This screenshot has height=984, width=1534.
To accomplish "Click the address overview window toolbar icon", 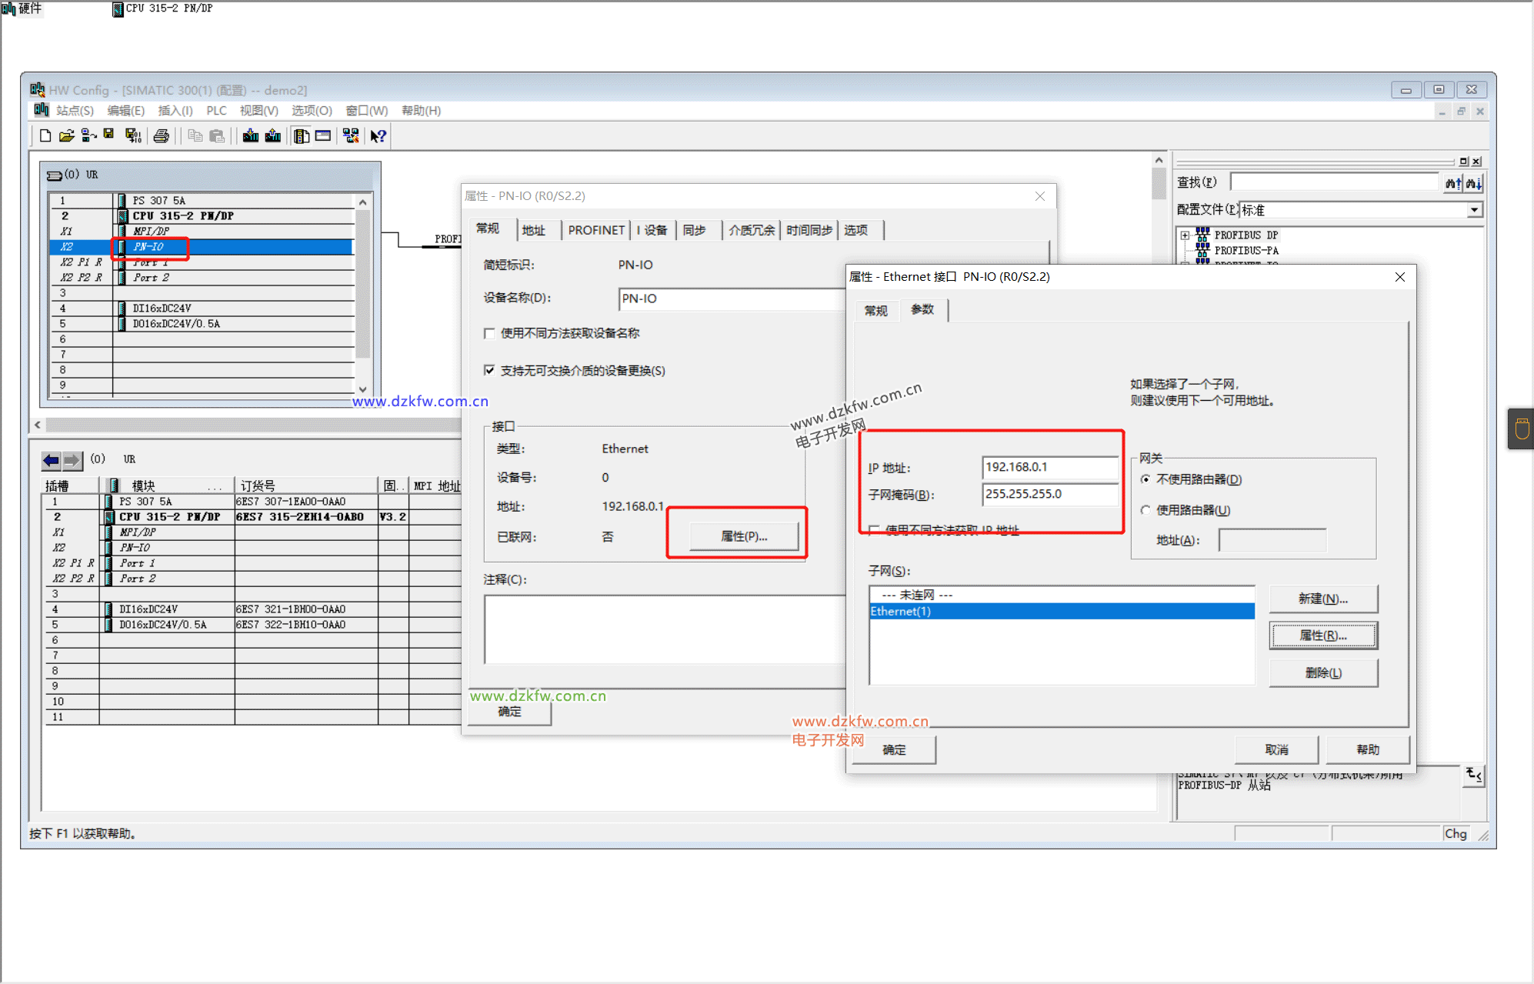I will (323, 136).
